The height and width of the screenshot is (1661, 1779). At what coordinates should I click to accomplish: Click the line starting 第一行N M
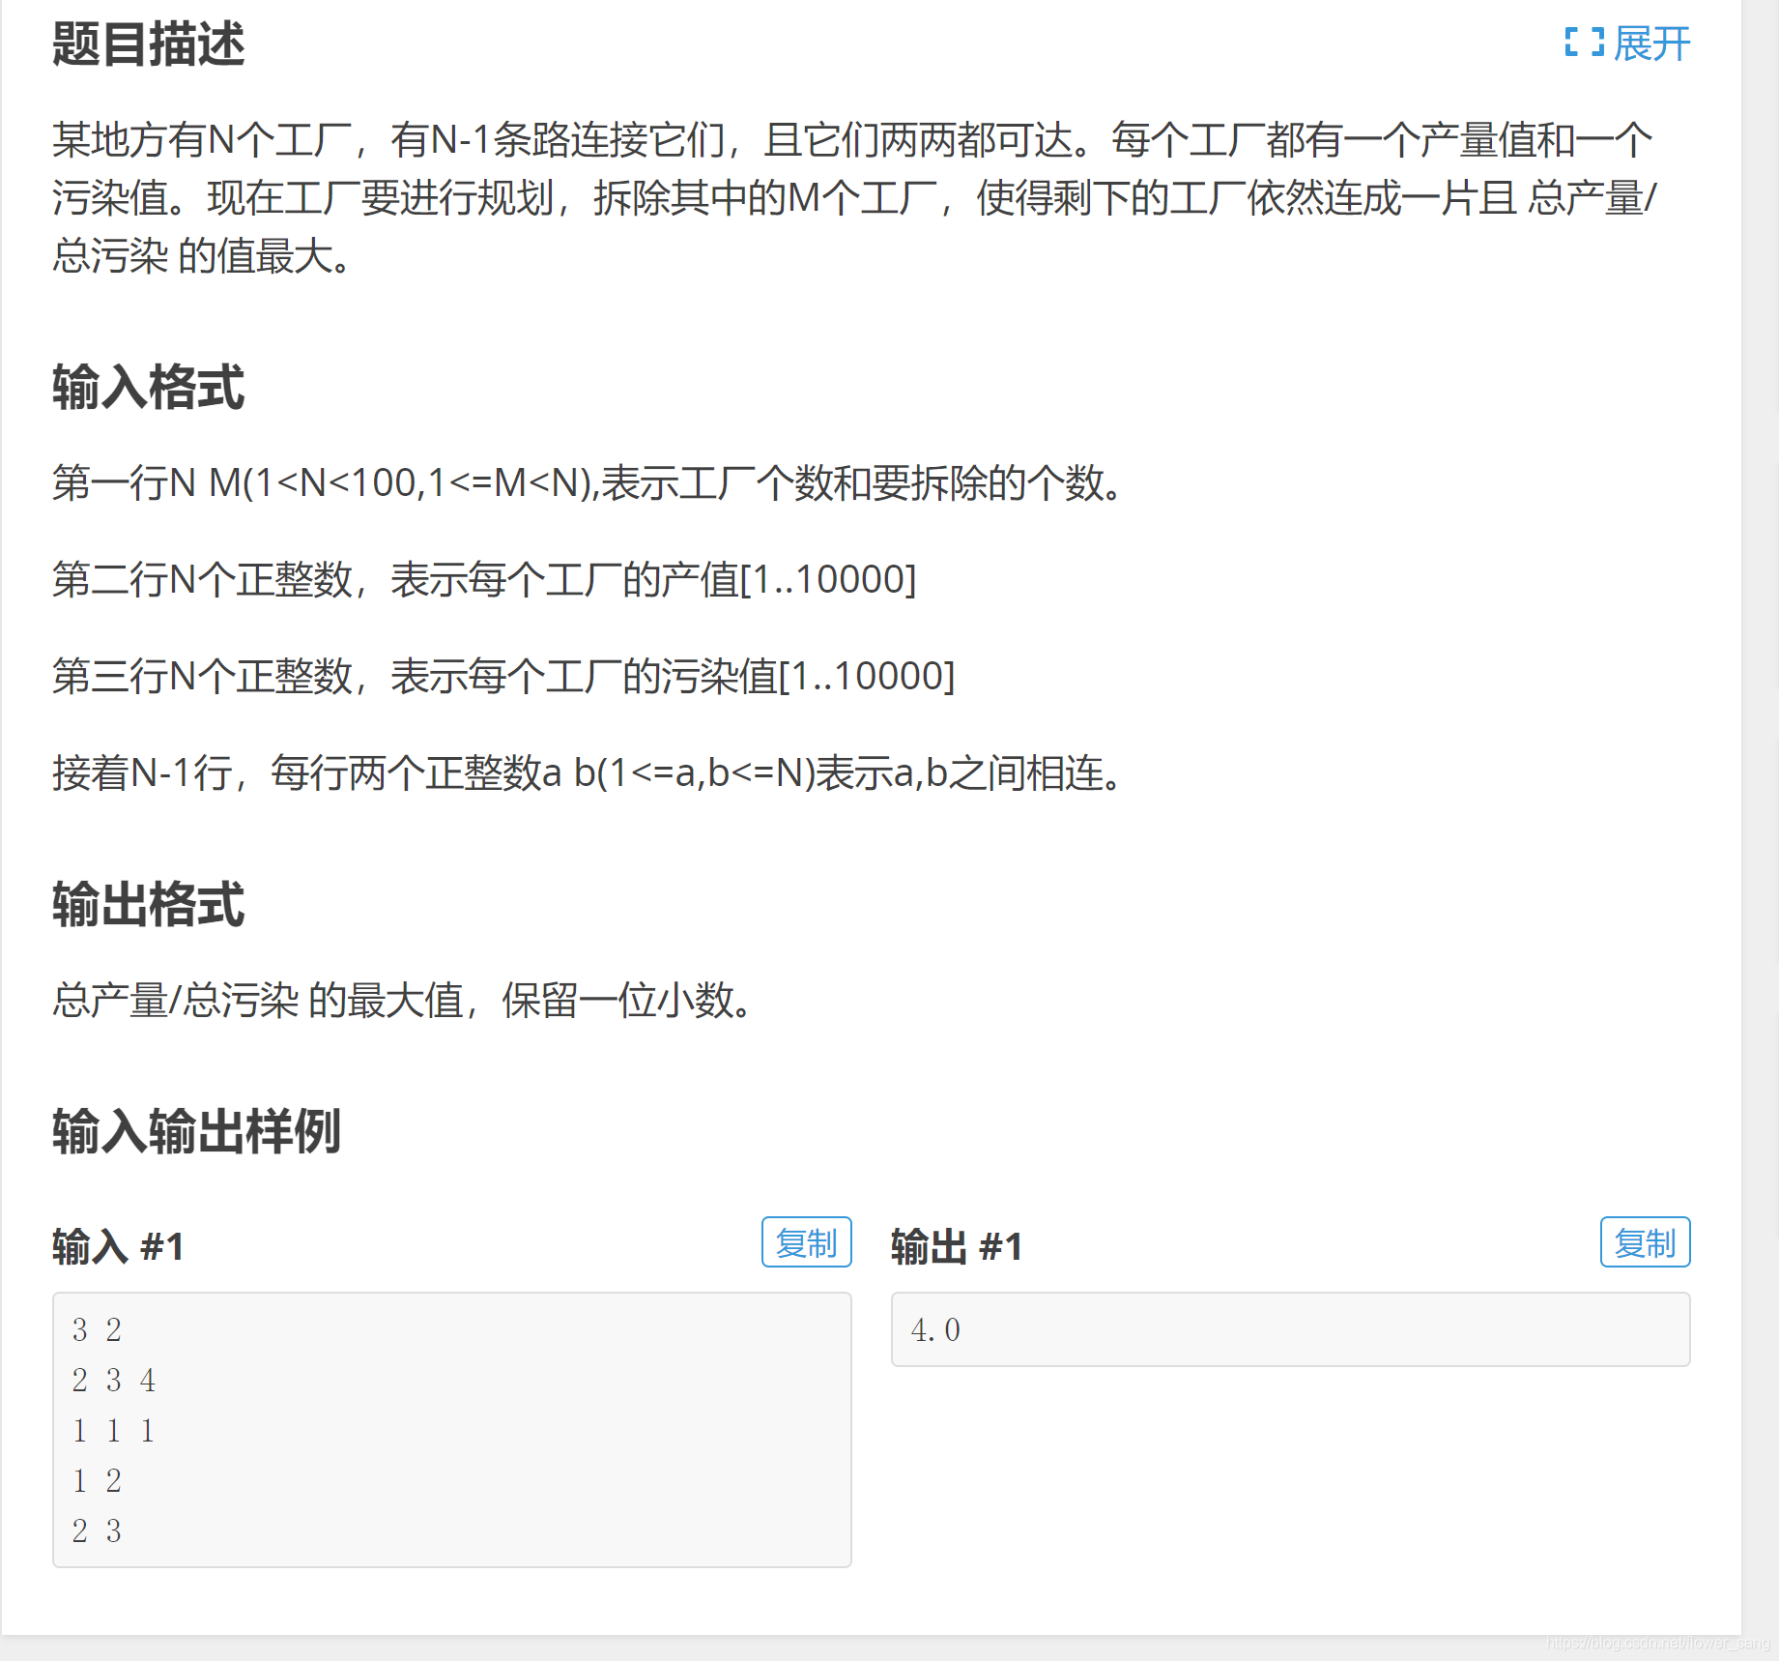(588, 482)
